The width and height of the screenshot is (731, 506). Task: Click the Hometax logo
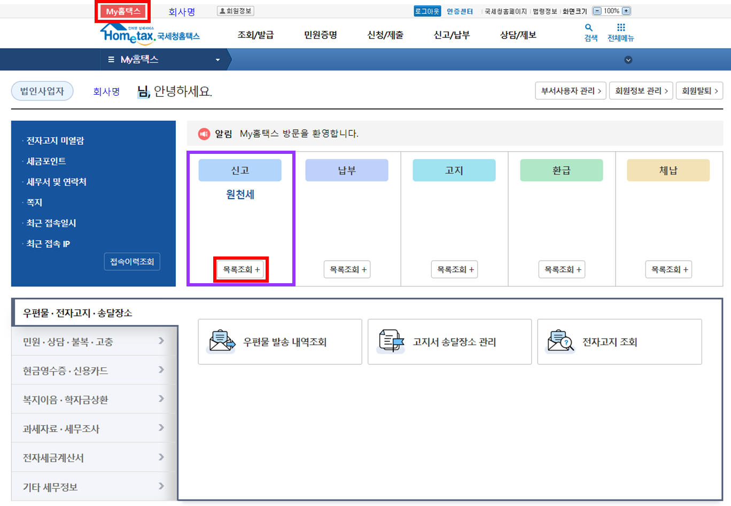point(150,34)
